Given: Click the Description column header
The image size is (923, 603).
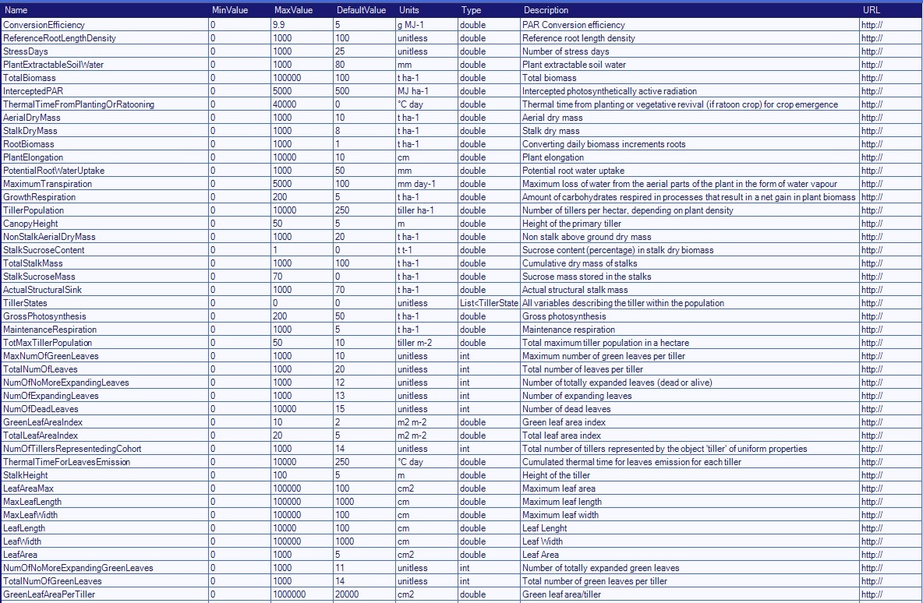Looking at the screenshot, I should click(x=689, y=10).
